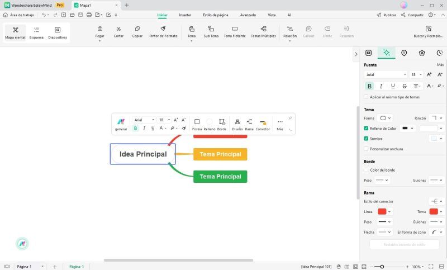Toggle Bold in Fuente panel
This screenshot has width=447, height=270.
369,86
